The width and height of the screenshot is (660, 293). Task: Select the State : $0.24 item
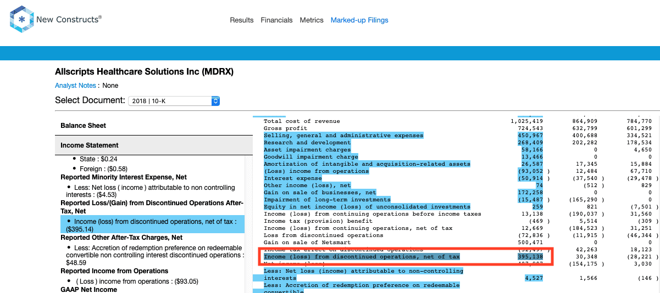[x=99, y=159]
